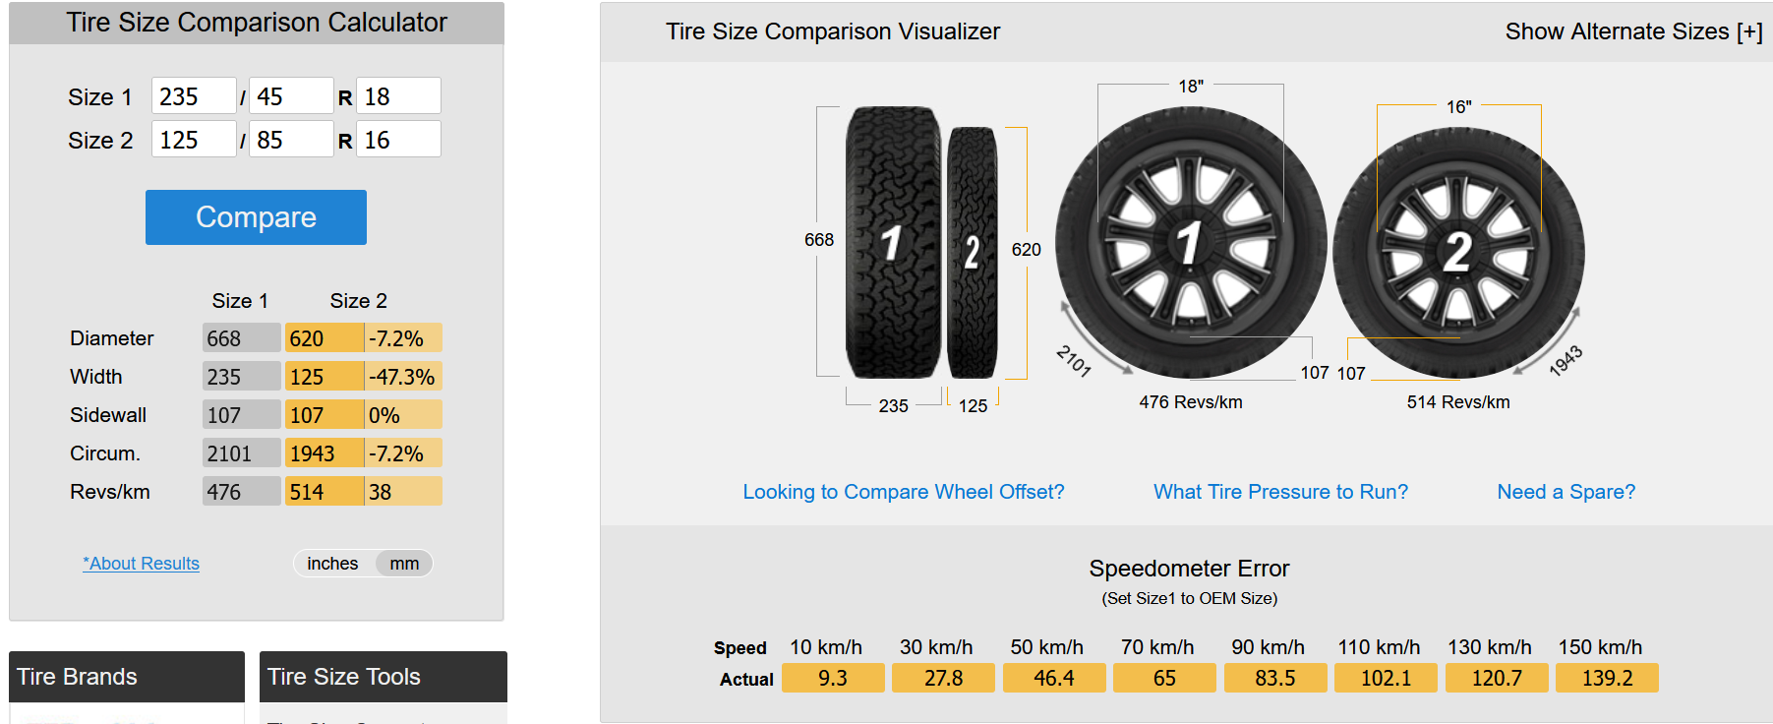
Task: Open What Tire Pressure to Run link
Action: (1280, 492)
